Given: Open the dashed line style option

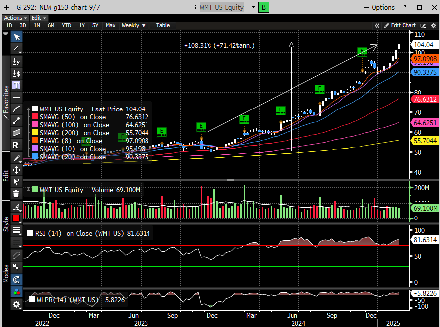Looking at the screenshot, I should click(x=16, y=242).
